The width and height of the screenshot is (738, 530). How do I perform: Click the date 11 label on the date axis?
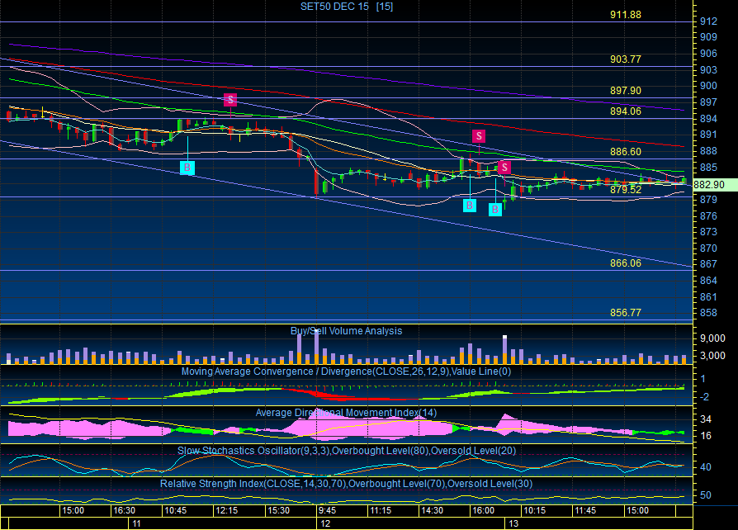coord(136,523)
